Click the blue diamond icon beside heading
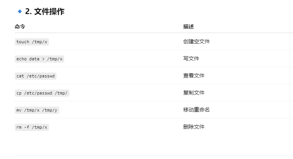Image resolution: width=293 pixels, height=159 pixels. tap(20, 12)
